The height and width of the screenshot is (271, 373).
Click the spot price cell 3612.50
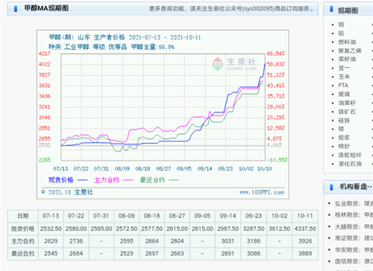pos(279,229)
